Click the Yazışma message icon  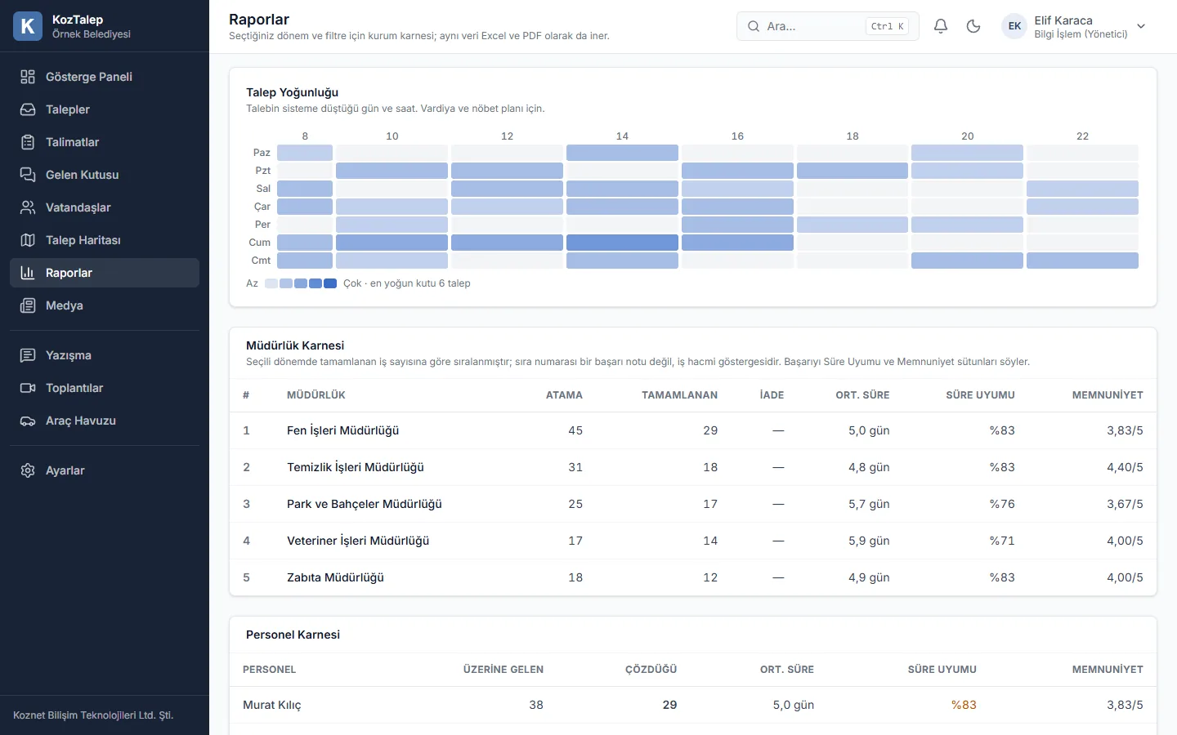coord(28,355)
